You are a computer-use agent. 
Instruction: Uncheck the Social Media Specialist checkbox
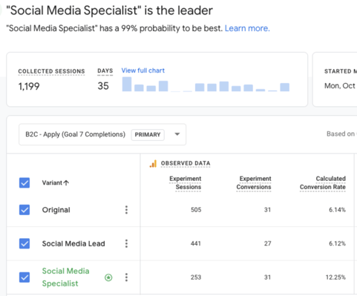click(24, 277)
